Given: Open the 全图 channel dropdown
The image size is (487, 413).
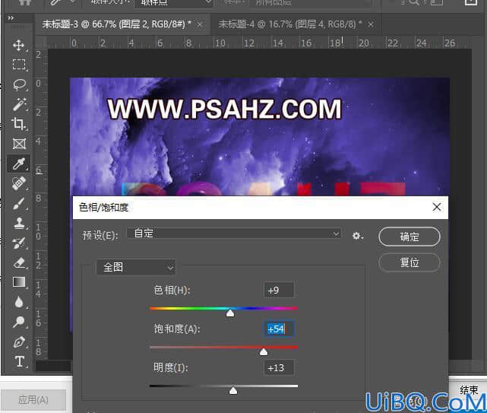Looking at the screenshot, I should pyautogui.click(x=136, y=267).
